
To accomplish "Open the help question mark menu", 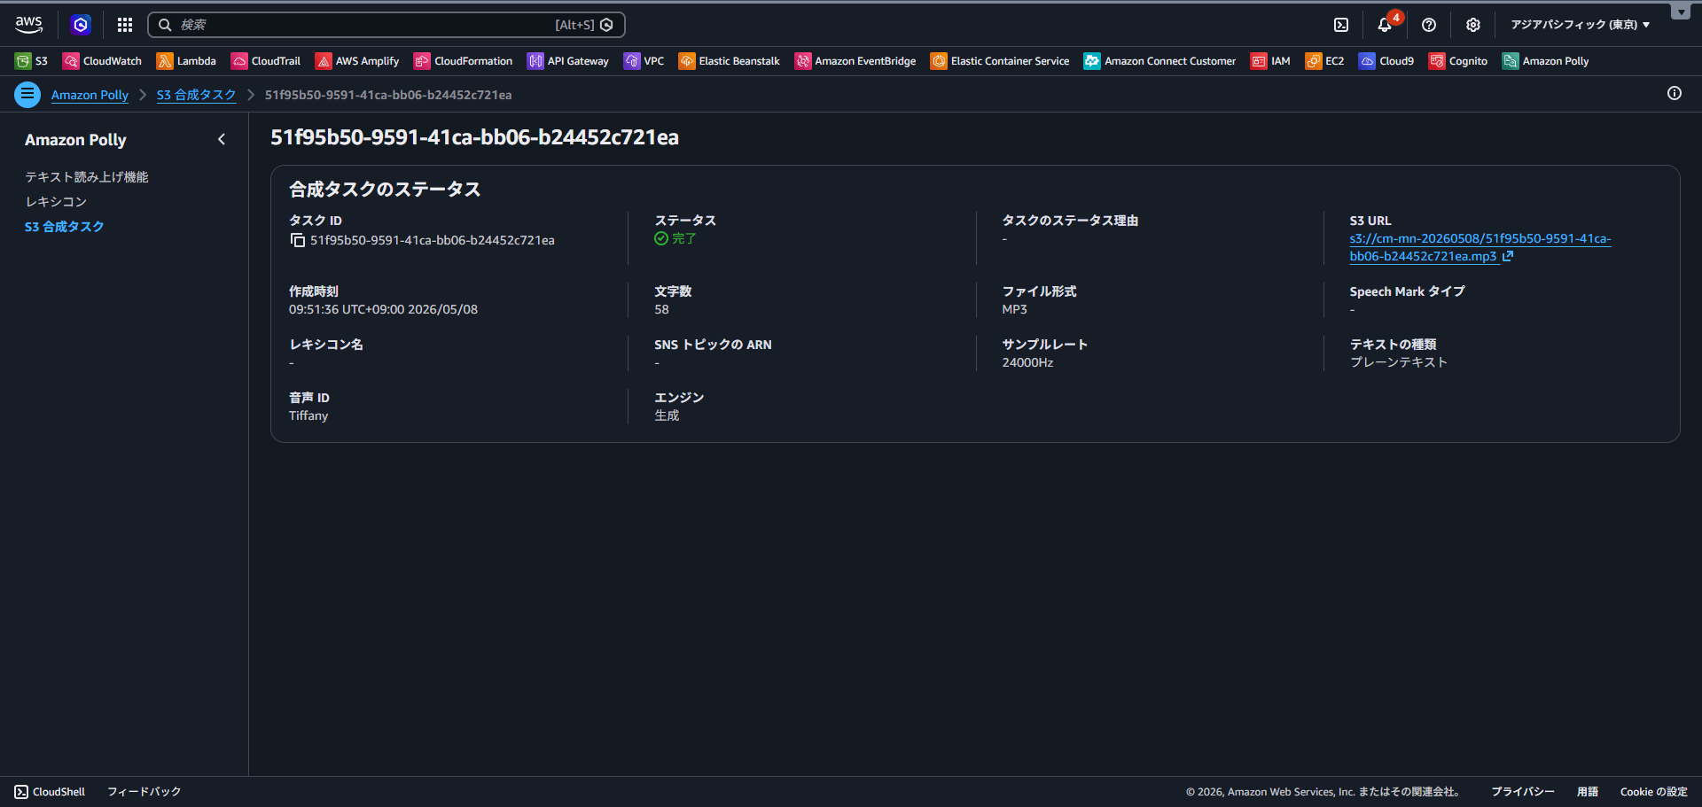I will (x=1429, y=25).
